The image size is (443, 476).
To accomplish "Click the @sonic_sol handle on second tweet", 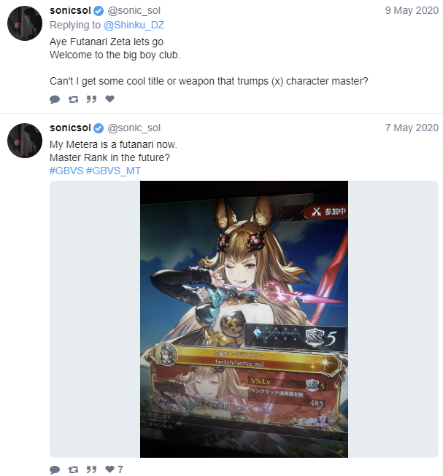I will (134, 128).
